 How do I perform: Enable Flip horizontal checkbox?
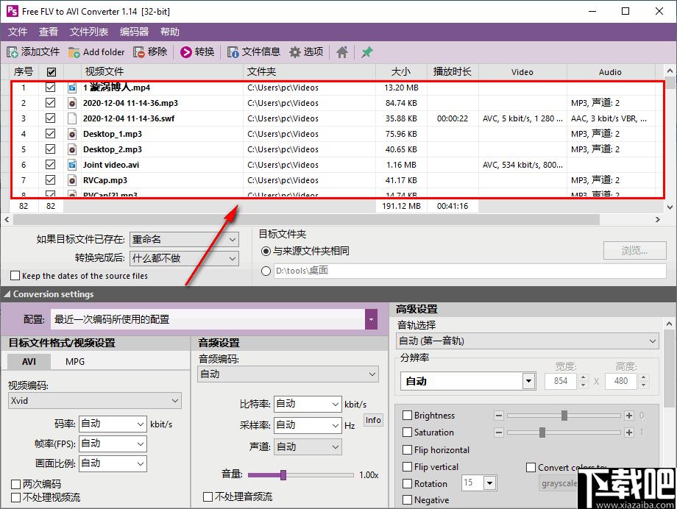(407, 450)
